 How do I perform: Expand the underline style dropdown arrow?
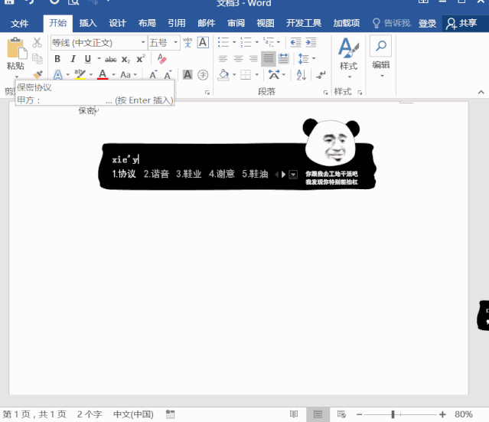(x=99, y=59)
